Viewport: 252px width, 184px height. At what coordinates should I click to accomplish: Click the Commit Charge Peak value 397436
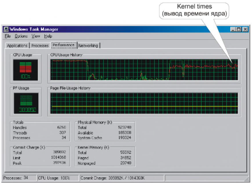pos(60,163)
